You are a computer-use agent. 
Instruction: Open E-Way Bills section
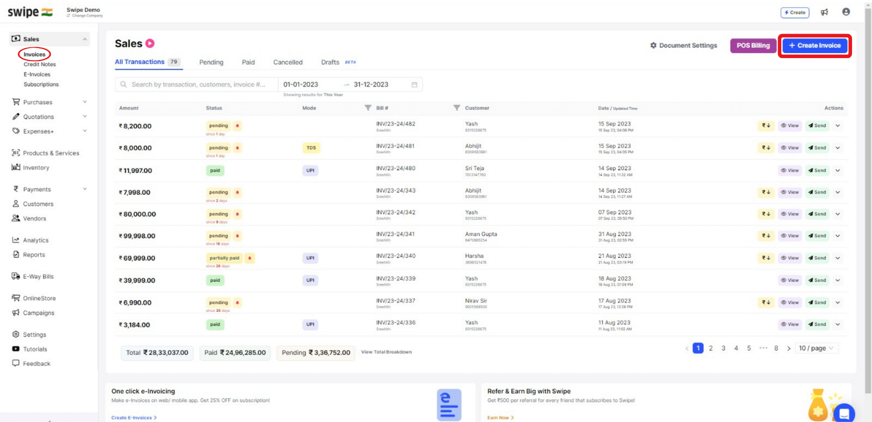[x=38, y=276]
